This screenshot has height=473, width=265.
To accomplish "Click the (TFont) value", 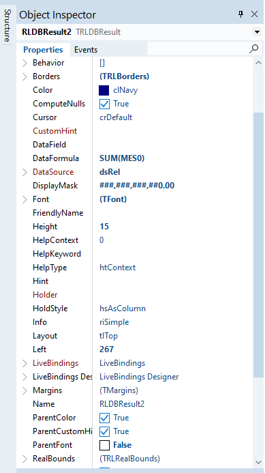I will point(113,199).
